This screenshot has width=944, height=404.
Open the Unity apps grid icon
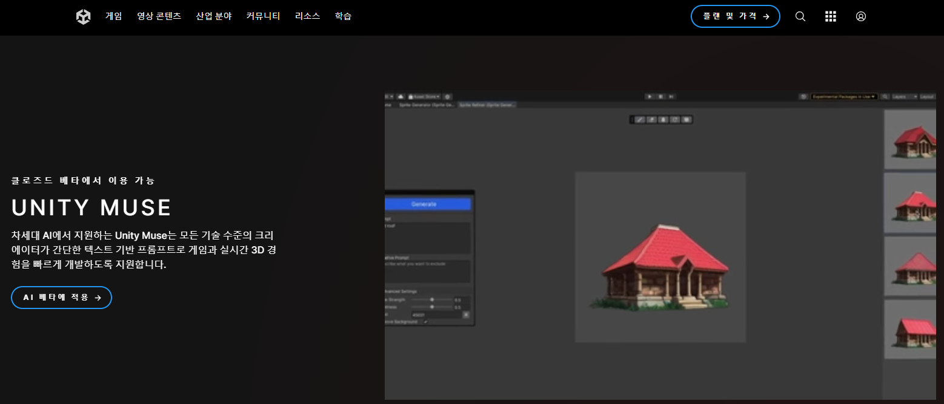(830, 16)
